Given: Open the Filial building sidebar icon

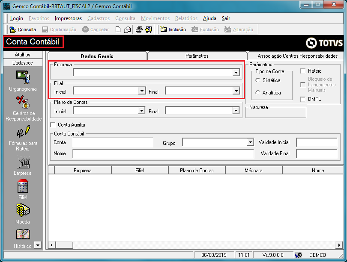Looking at the screenshot, I should coord(23,186).
